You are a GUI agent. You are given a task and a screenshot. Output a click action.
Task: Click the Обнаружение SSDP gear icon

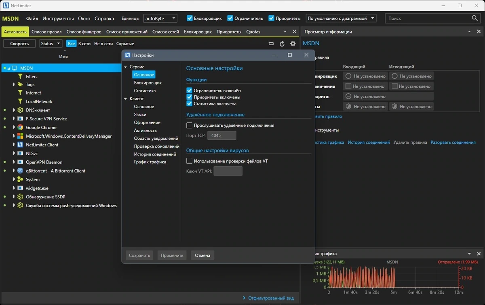coord(20,197)
